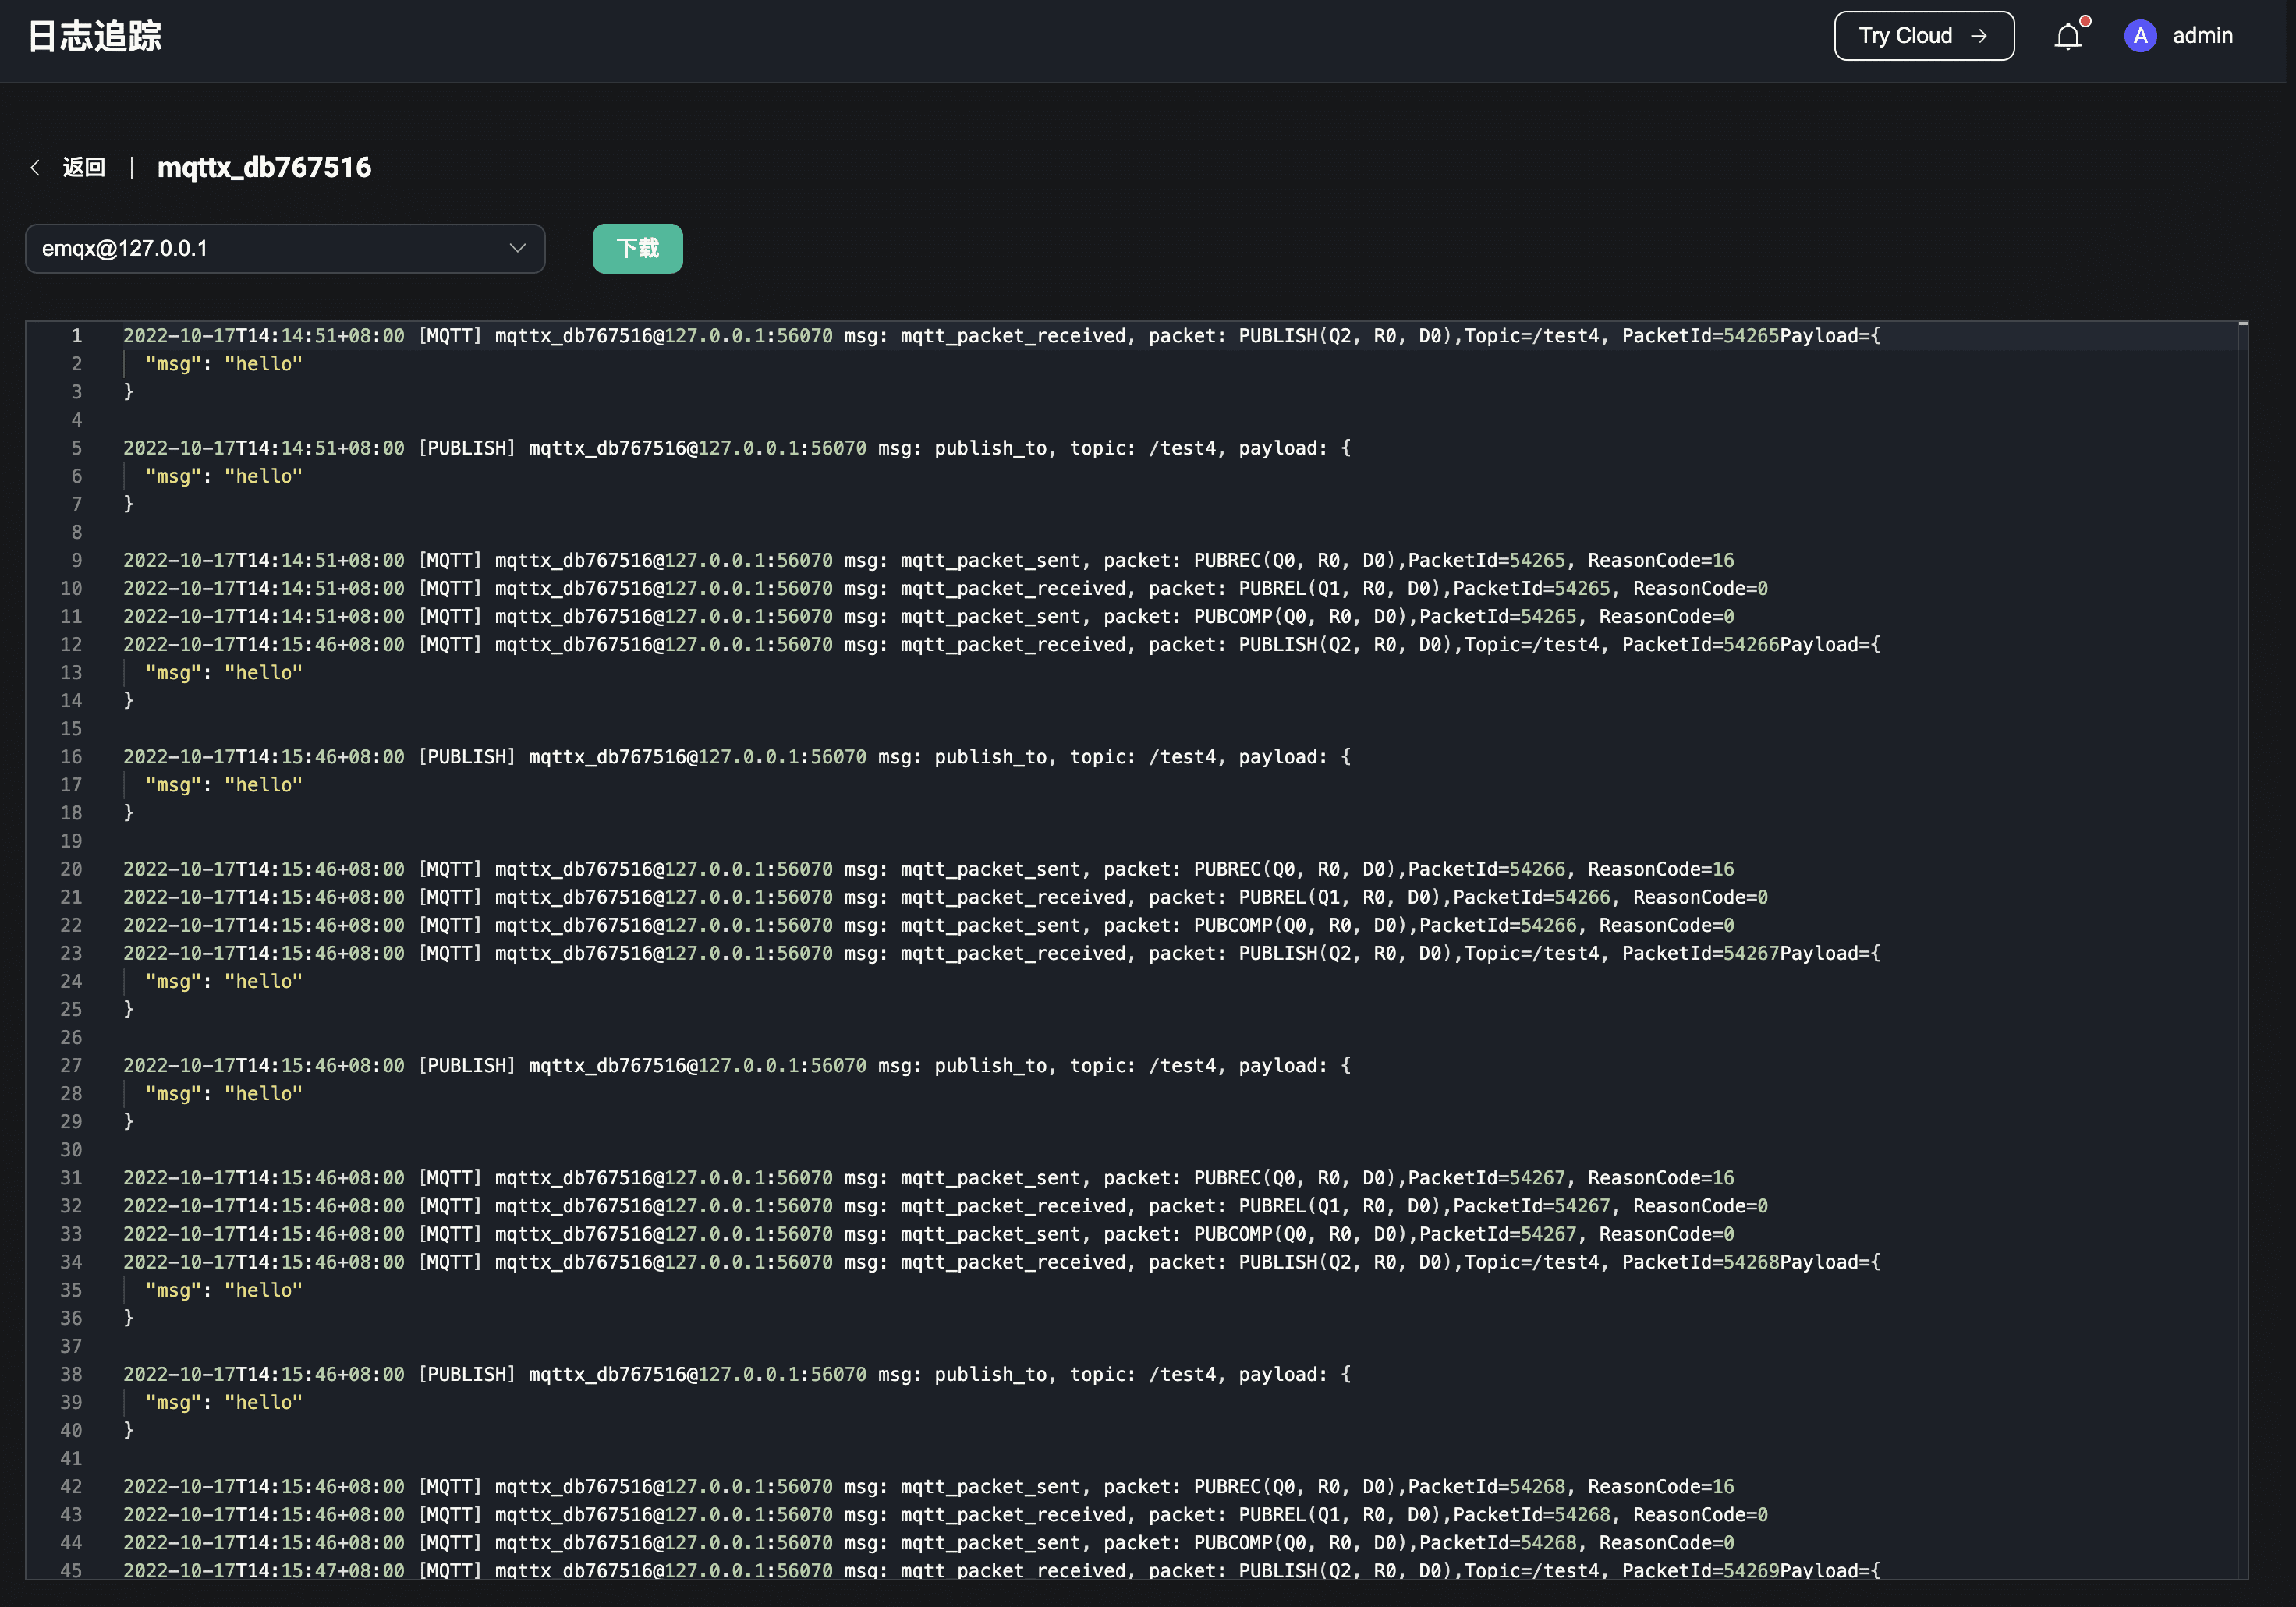2296x1607 pixels.
Task: Click the 返回 back link
Action: click(x=84, y=167)
